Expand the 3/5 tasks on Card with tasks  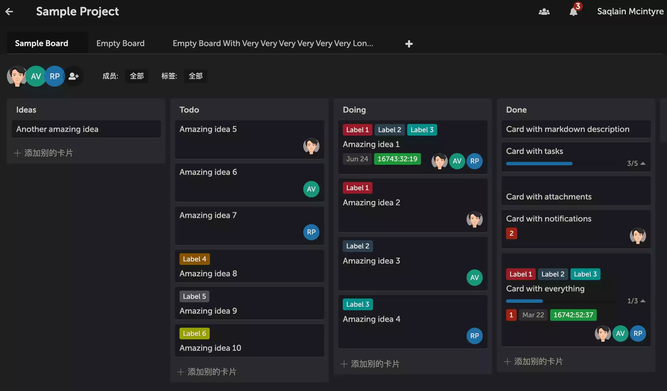(636, 163)
